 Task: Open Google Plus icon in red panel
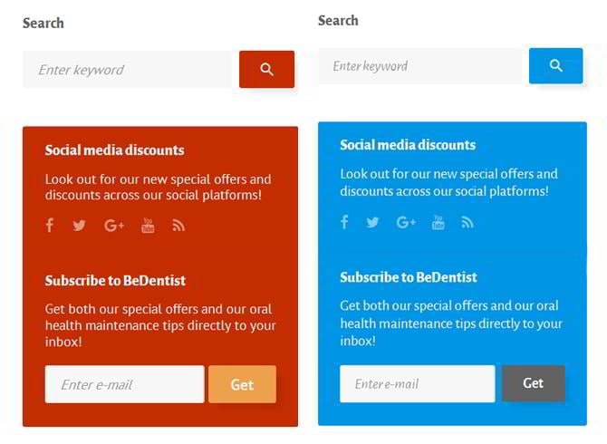114,226
